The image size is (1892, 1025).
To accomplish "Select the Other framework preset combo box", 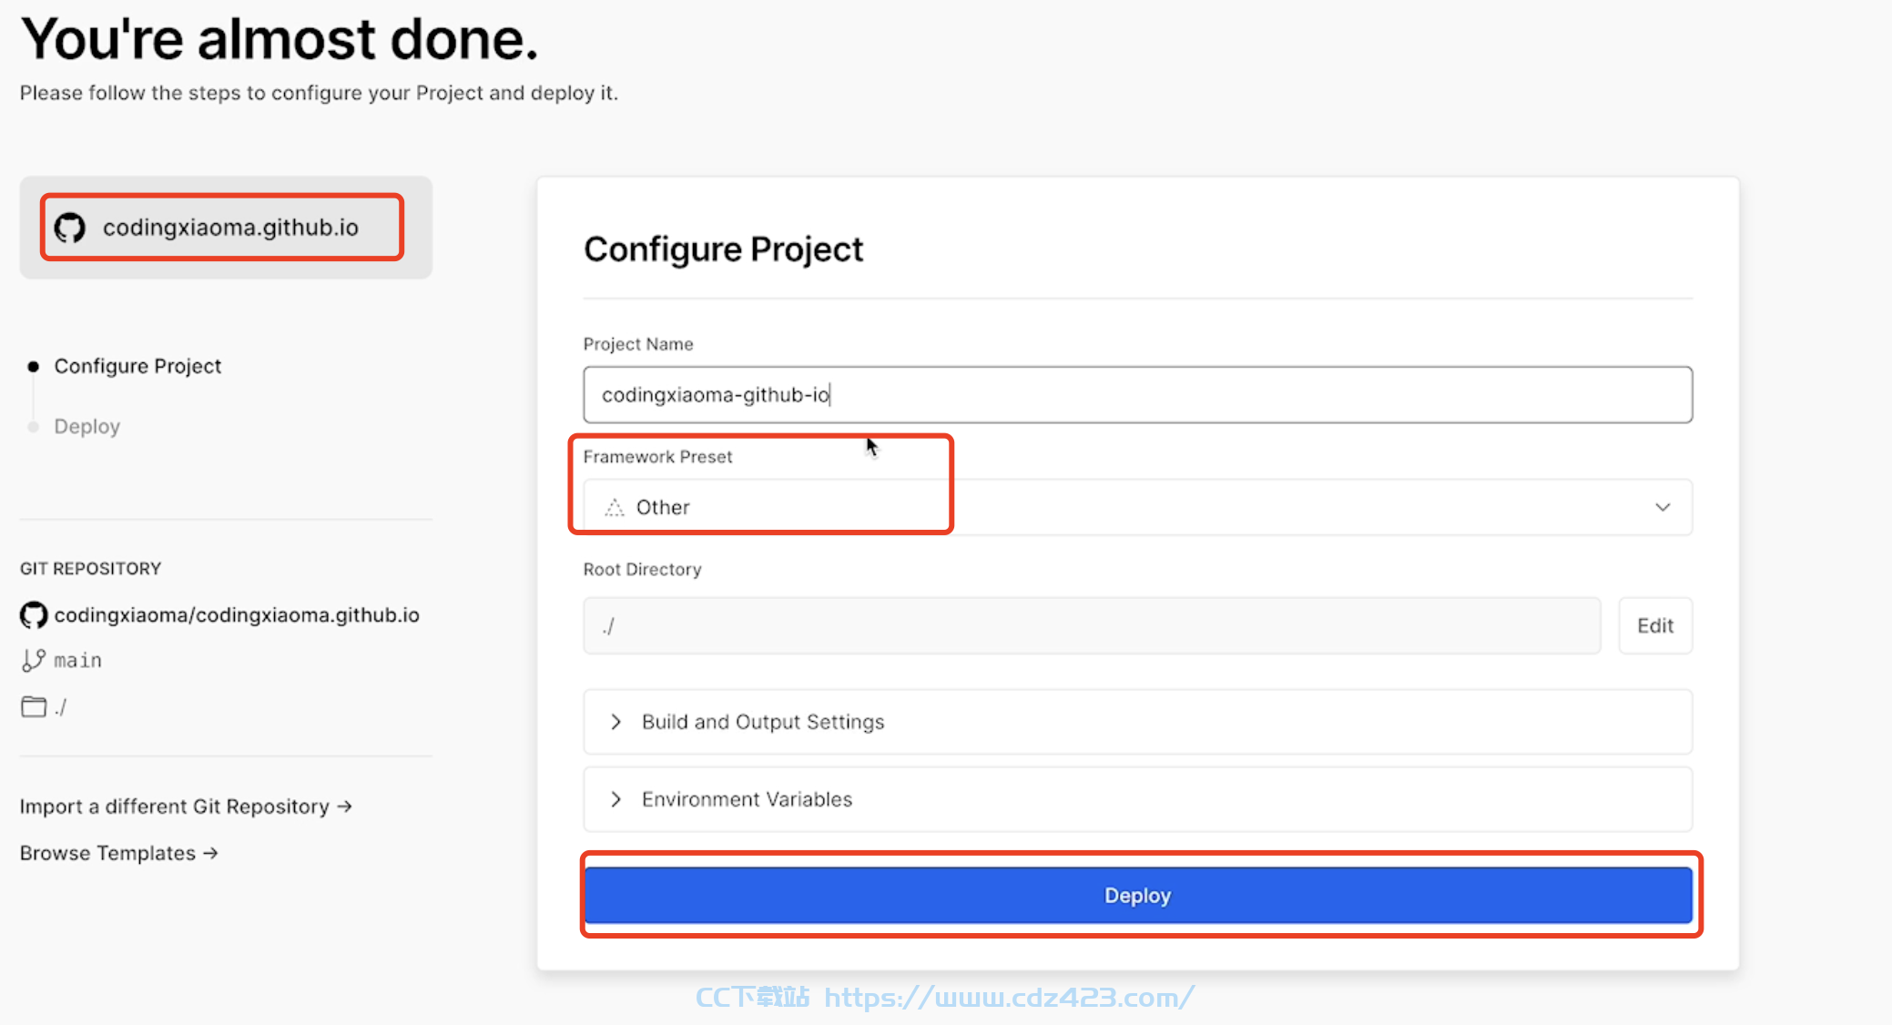I will (1137, 507).
